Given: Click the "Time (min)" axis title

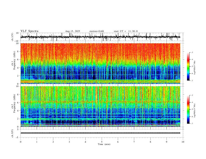Looking at the screenshot, I should [104, 144].
